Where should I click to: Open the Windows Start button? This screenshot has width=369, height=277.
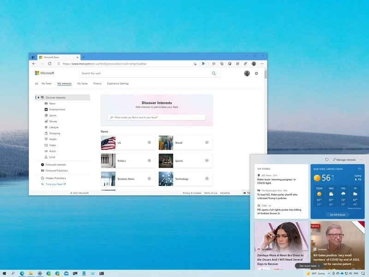4,273
